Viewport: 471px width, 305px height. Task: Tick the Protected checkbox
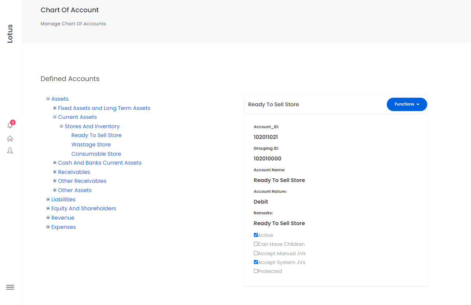(x=256, y=271)
